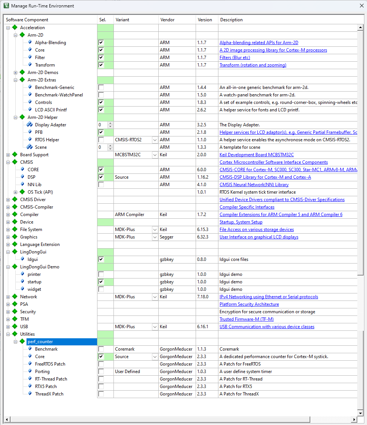The width and height of the screenshot is (367, 425).
Task: Click the green diamond icon beside perf_counter
Action: click(22, 342)
